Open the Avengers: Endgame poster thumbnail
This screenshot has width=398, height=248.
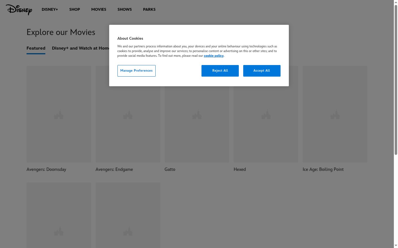tap(128, 125)
